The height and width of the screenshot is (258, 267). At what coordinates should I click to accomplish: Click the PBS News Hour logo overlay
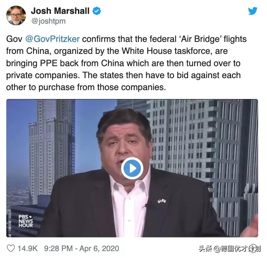(26, 221)
